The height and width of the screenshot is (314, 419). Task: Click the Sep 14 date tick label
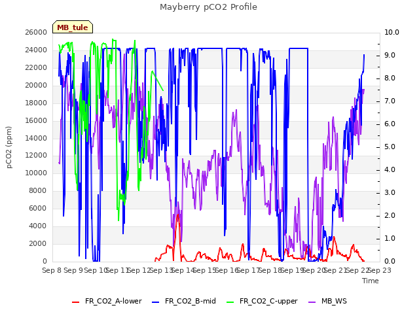183,270
